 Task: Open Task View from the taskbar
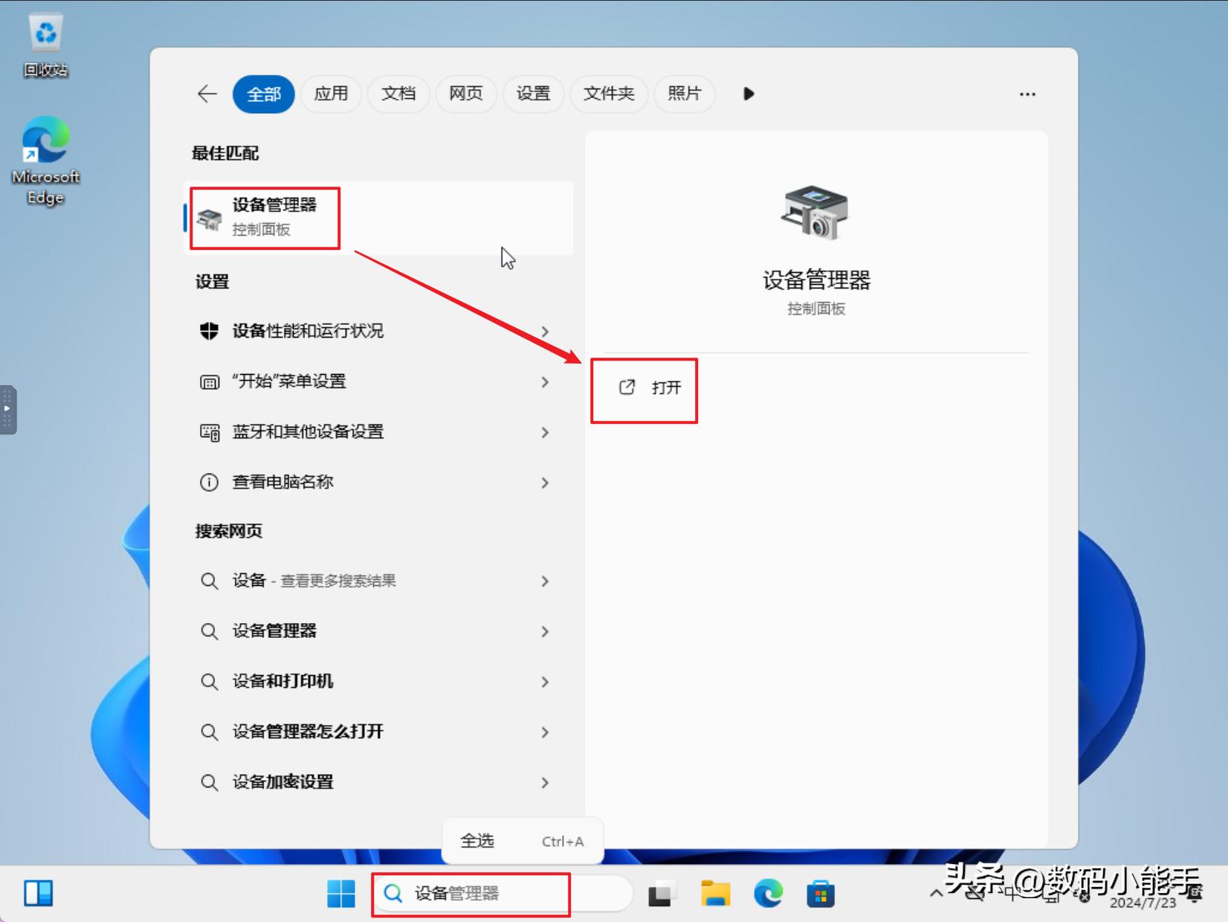[661, 893]
